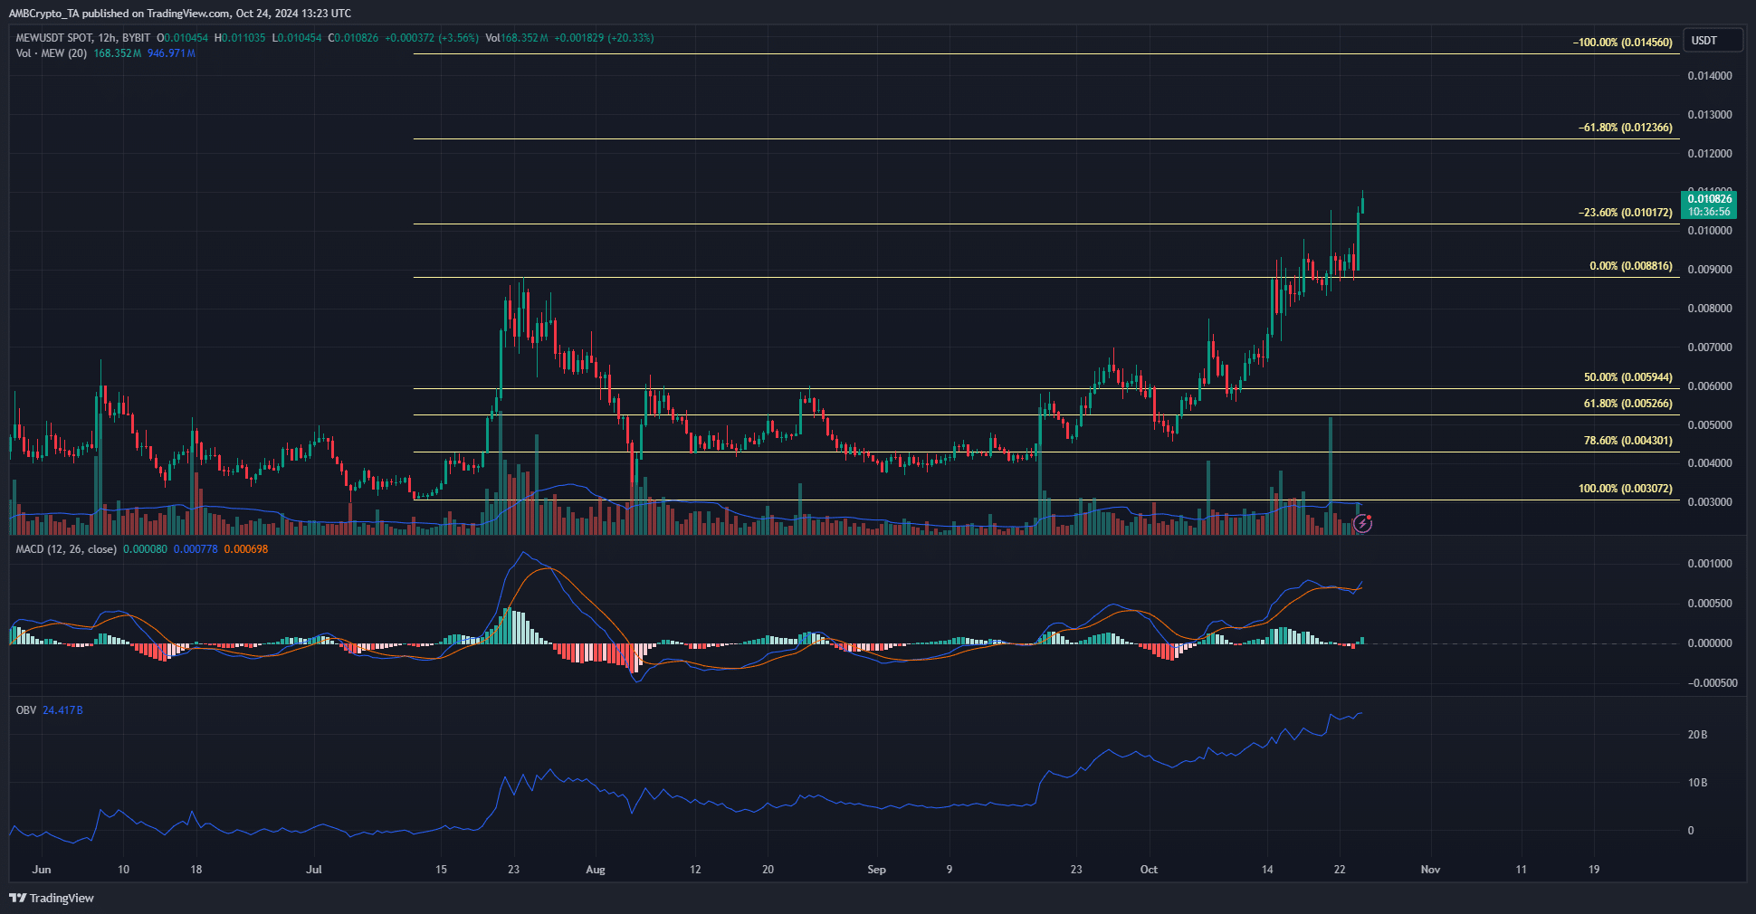
Task: Click the -0.000500 MACD axis label
Action: point(1713,683)
